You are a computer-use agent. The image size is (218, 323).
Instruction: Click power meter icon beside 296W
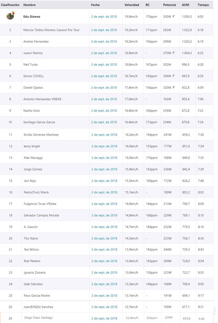[x=174, y=76]
